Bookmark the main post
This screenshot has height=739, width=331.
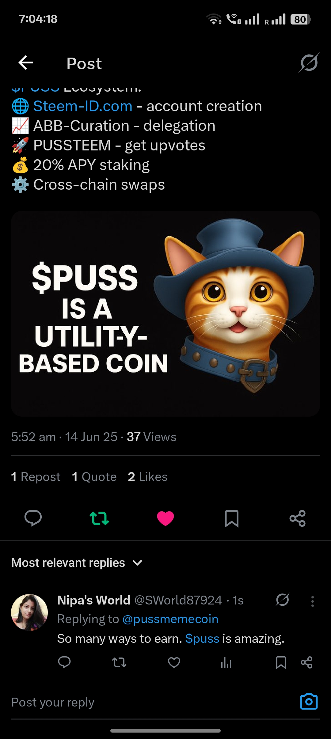click(232, 518)
